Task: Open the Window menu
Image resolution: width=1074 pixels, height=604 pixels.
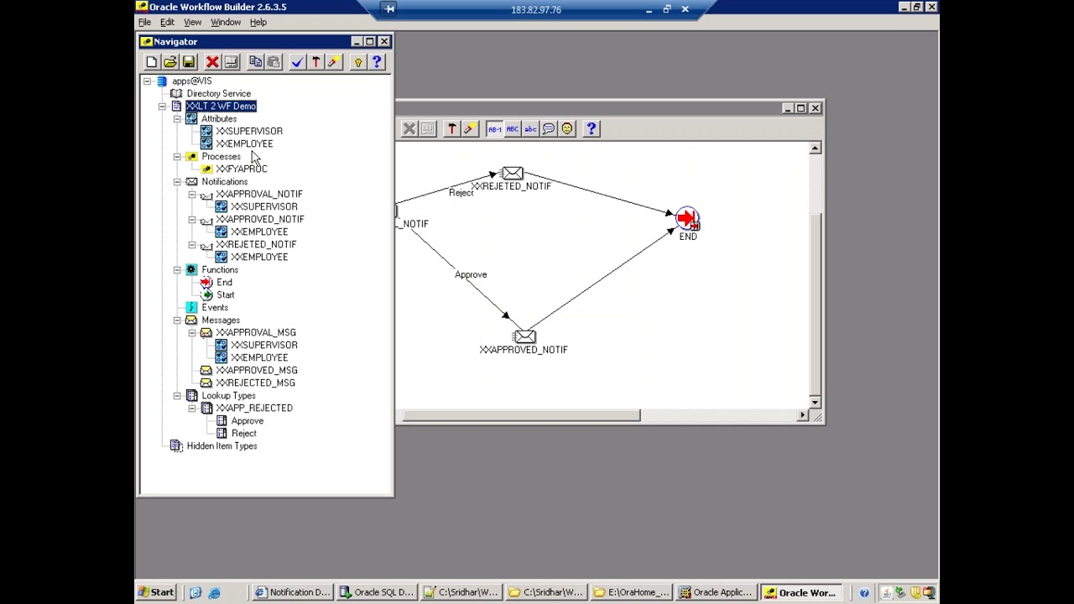Action: (225, 23)
